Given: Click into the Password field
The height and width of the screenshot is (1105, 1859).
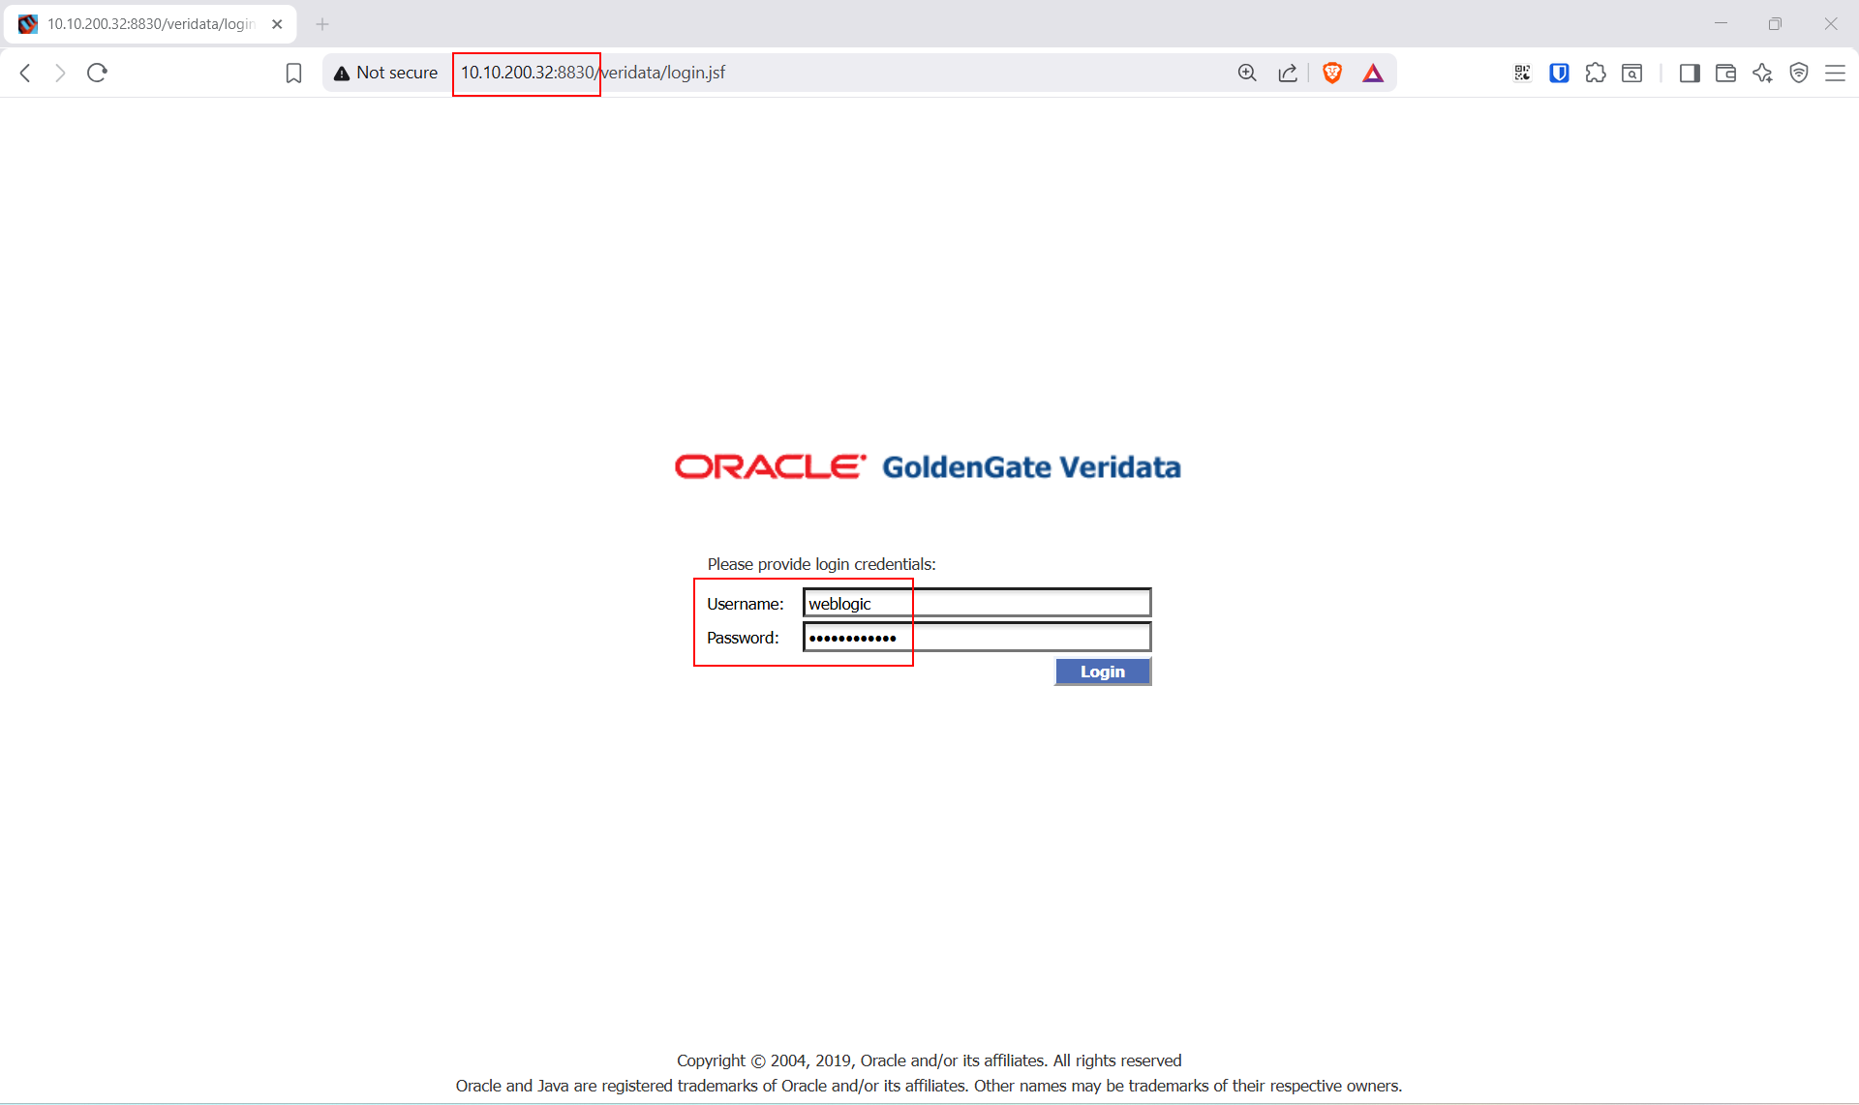Looking at the screenshot, I should [x=977, y=638].
